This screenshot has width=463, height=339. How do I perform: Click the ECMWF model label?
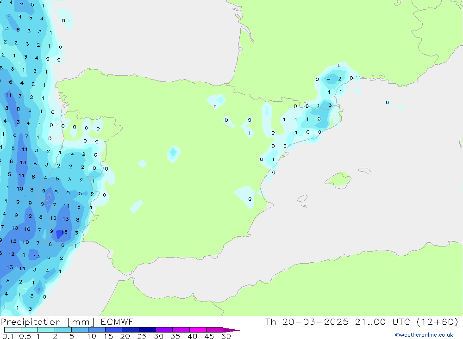coord(117,322)
